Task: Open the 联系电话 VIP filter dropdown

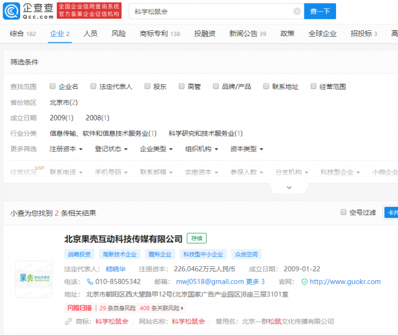Action: tap(66, 172)
